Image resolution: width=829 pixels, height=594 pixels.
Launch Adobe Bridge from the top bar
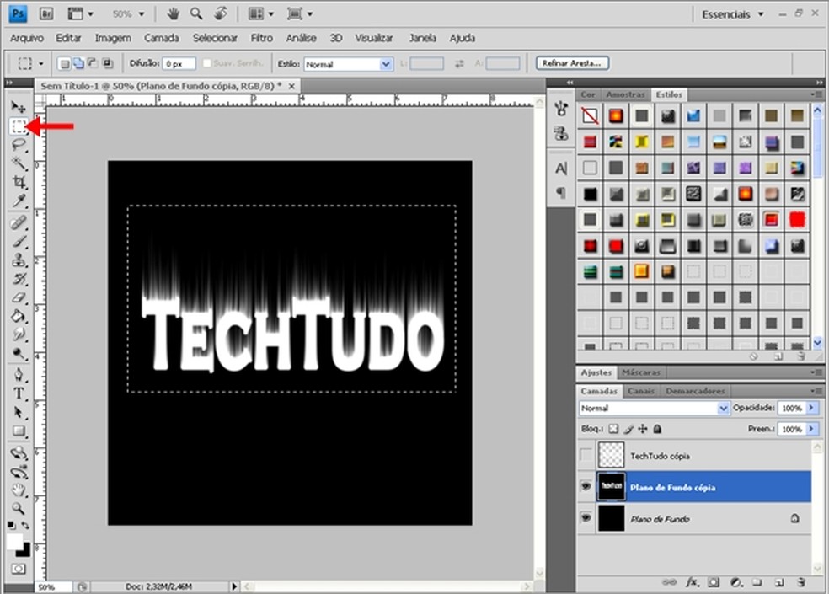pos(47,14)
